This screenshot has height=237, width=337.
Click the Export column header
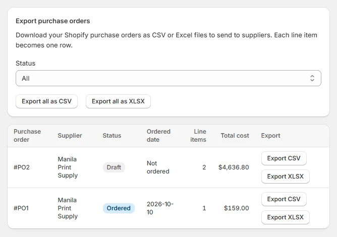click(270, 136)
